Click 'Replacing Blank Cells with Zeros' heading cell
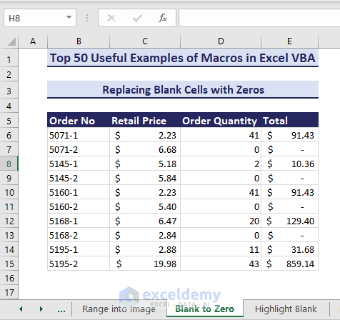340x320 pixels. tap(183, 90)
